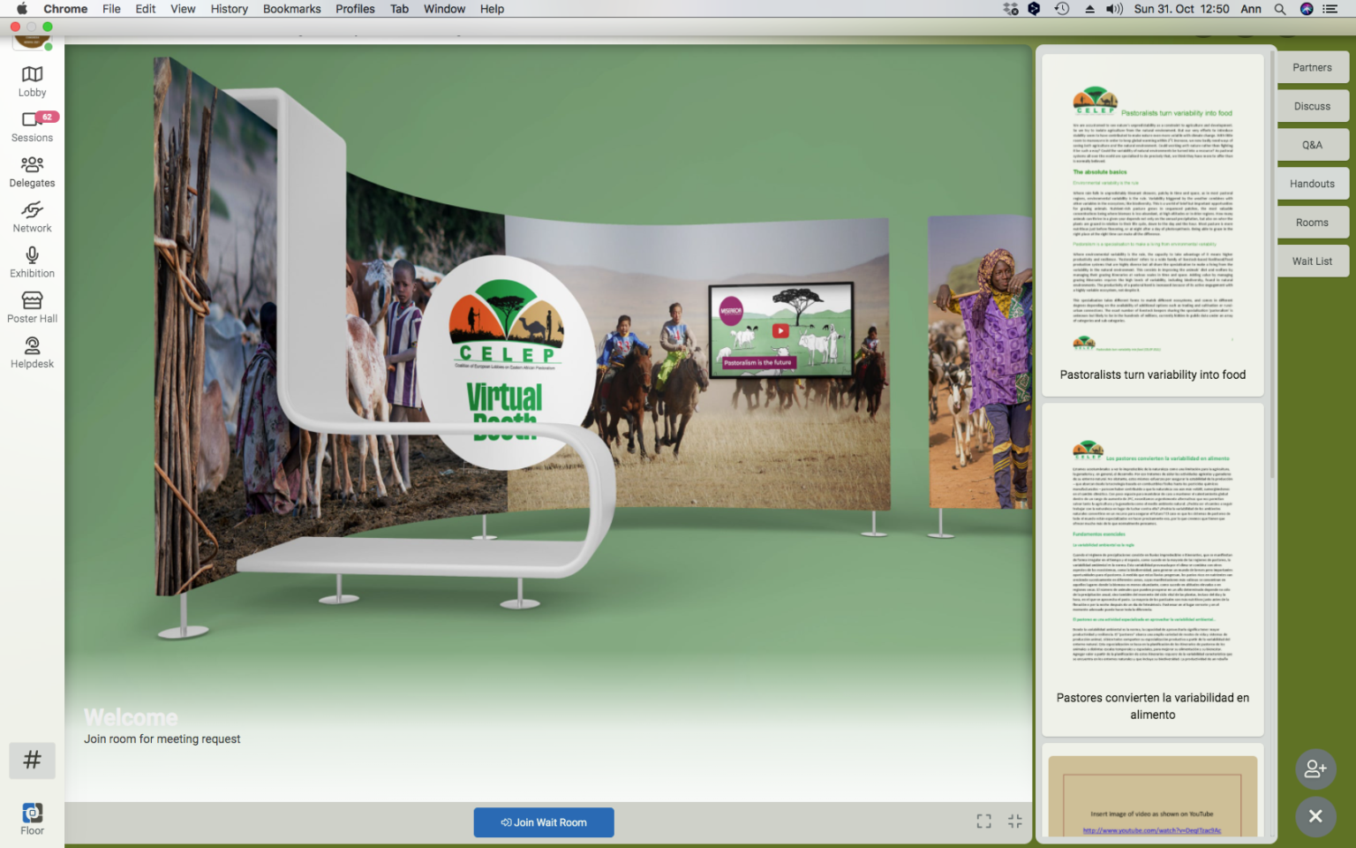1356x848 pixels.
Task: Open the History menu
Action: (x=230, y=9)
